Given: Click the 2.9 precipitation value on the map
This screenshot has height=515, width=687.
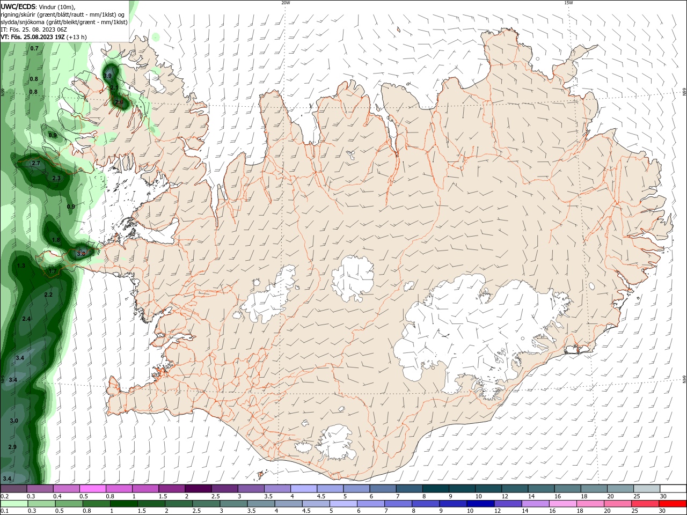Looking at the screenshot, I should coord(12,447).
